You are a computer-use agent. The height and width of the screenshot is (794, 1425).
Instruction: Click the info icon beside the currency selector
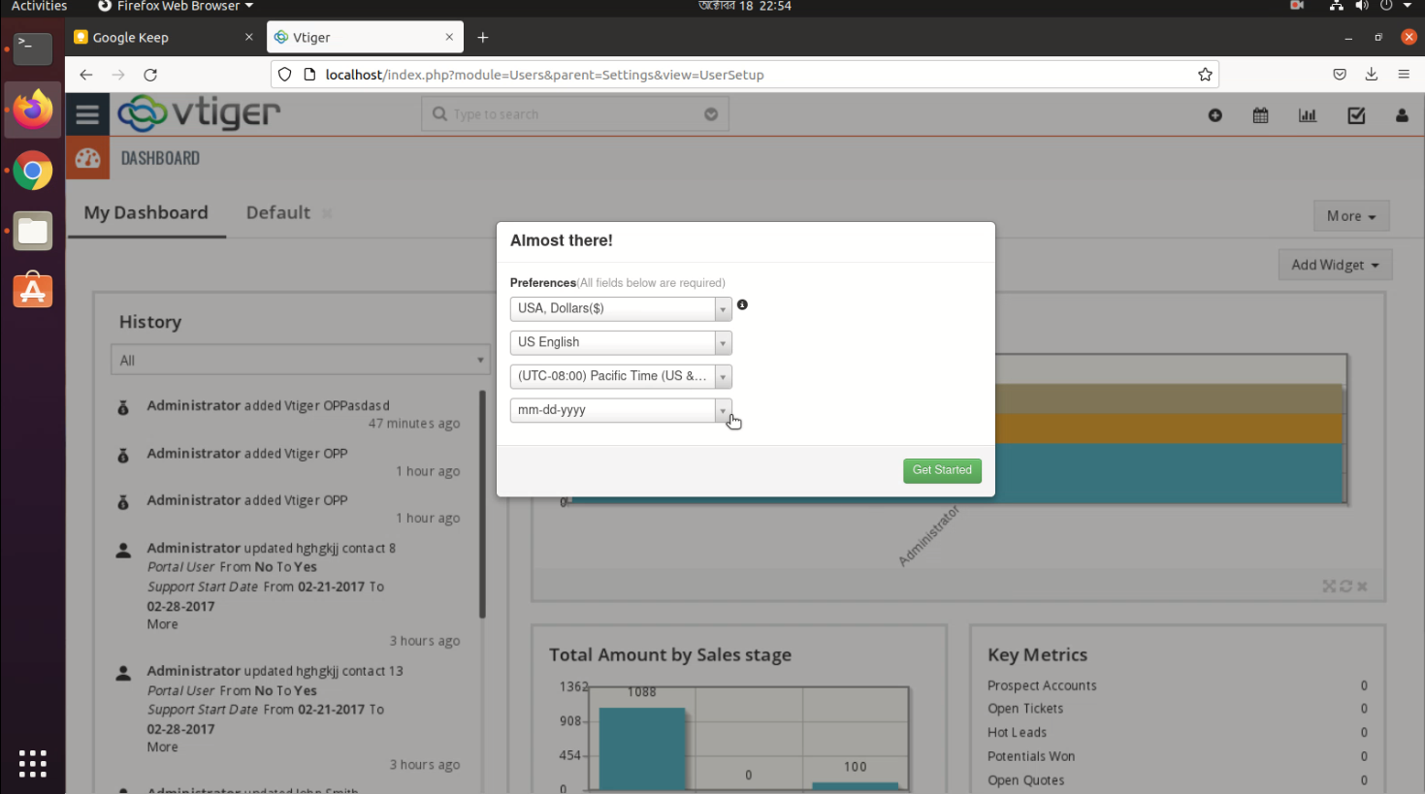click(x=741, y=304)
